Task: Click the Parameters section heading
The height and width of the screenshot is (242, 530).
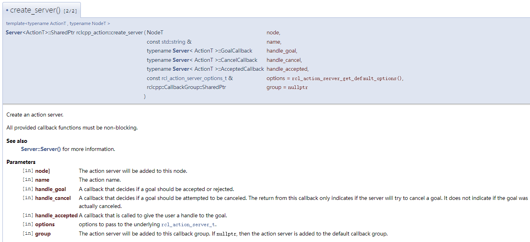Action: point(21,162)
